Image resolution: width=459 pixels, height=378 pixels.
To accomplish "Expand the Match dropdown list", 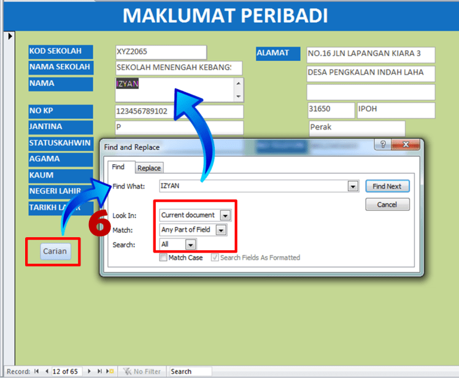I will 221,230.
